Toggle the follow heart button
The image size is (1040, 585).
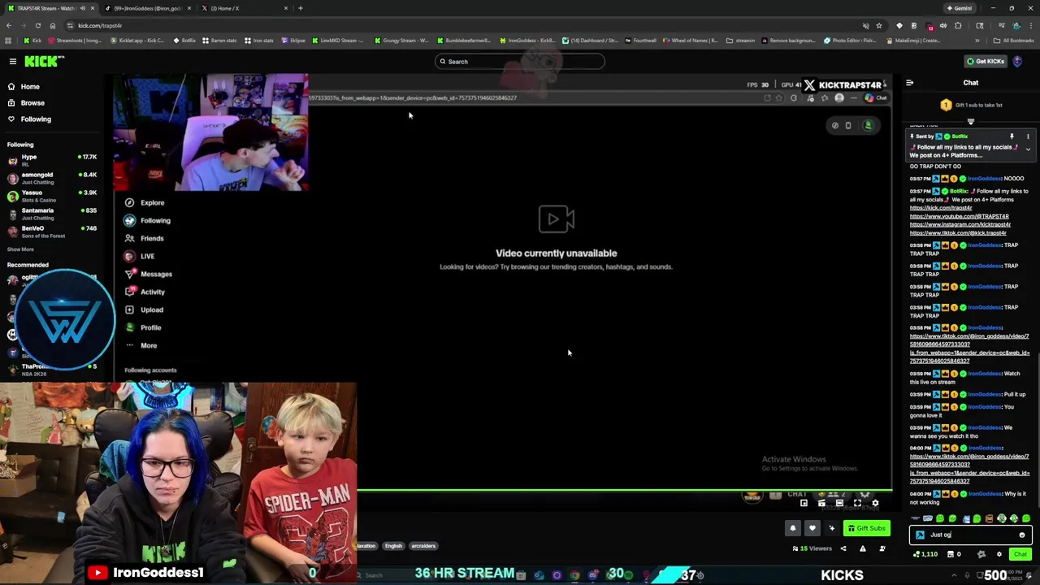pyautogui.click(x=812, y=528)
